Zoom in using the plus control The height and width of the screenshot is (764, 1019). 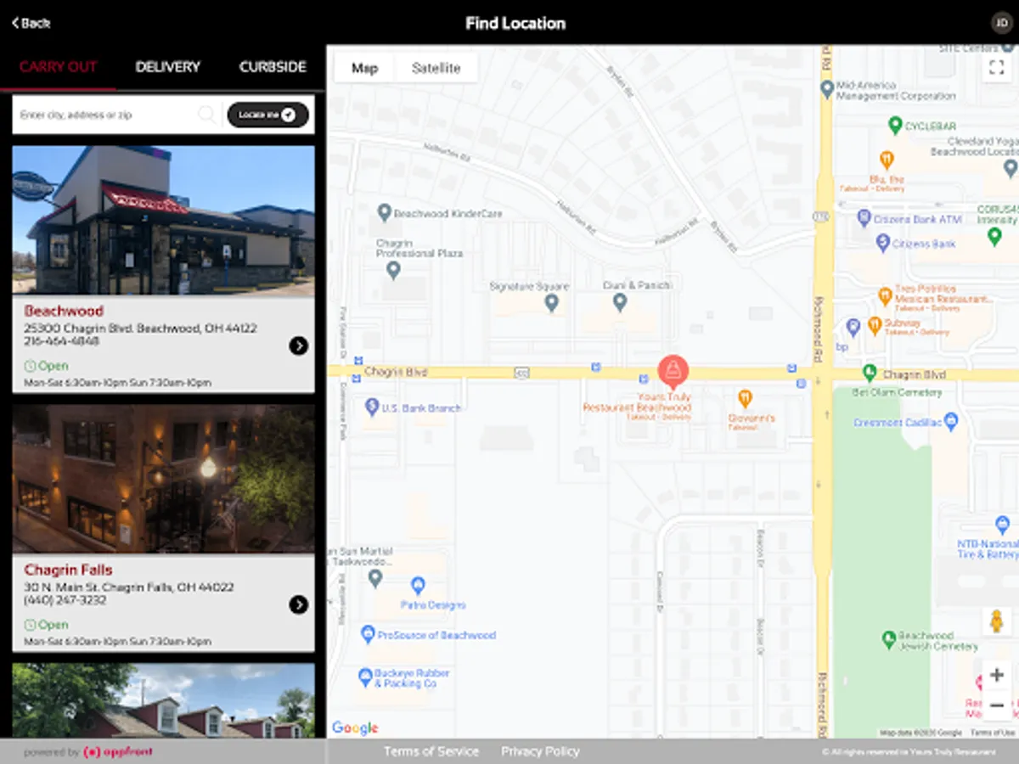click(x=996, y=674)
